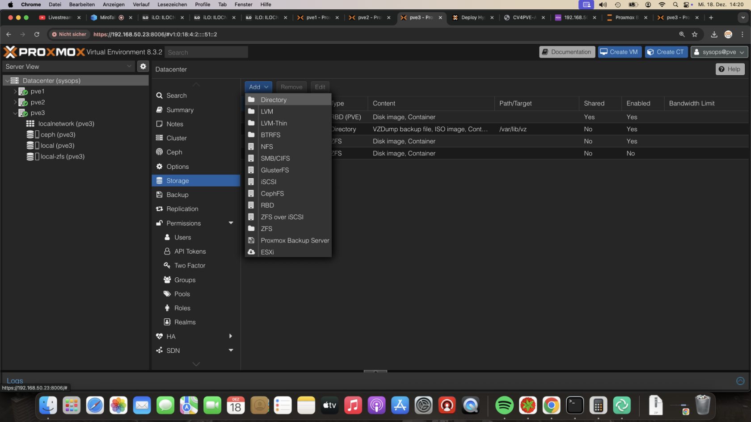The width and height of the screenshot is (751, 422).
Task: Click the Proxmox Backup Server floppy icon
Action: (251, 240)
